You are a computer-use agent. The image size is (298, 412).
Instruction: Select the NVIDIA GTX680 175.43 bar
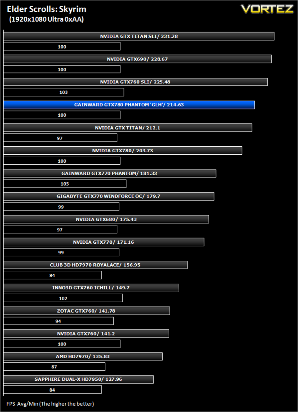pyautogui.click(x=106, y=219)
